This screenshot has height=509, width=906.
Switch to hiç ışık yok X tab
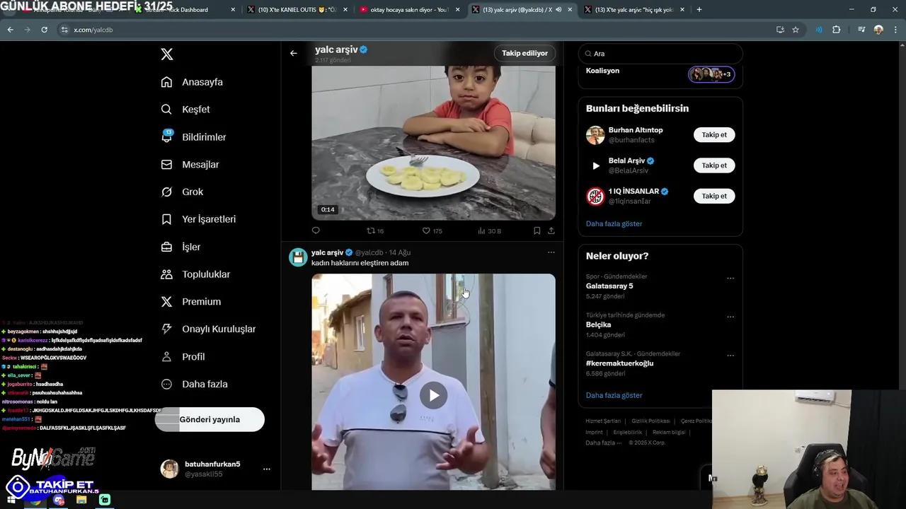coord(634,10)
